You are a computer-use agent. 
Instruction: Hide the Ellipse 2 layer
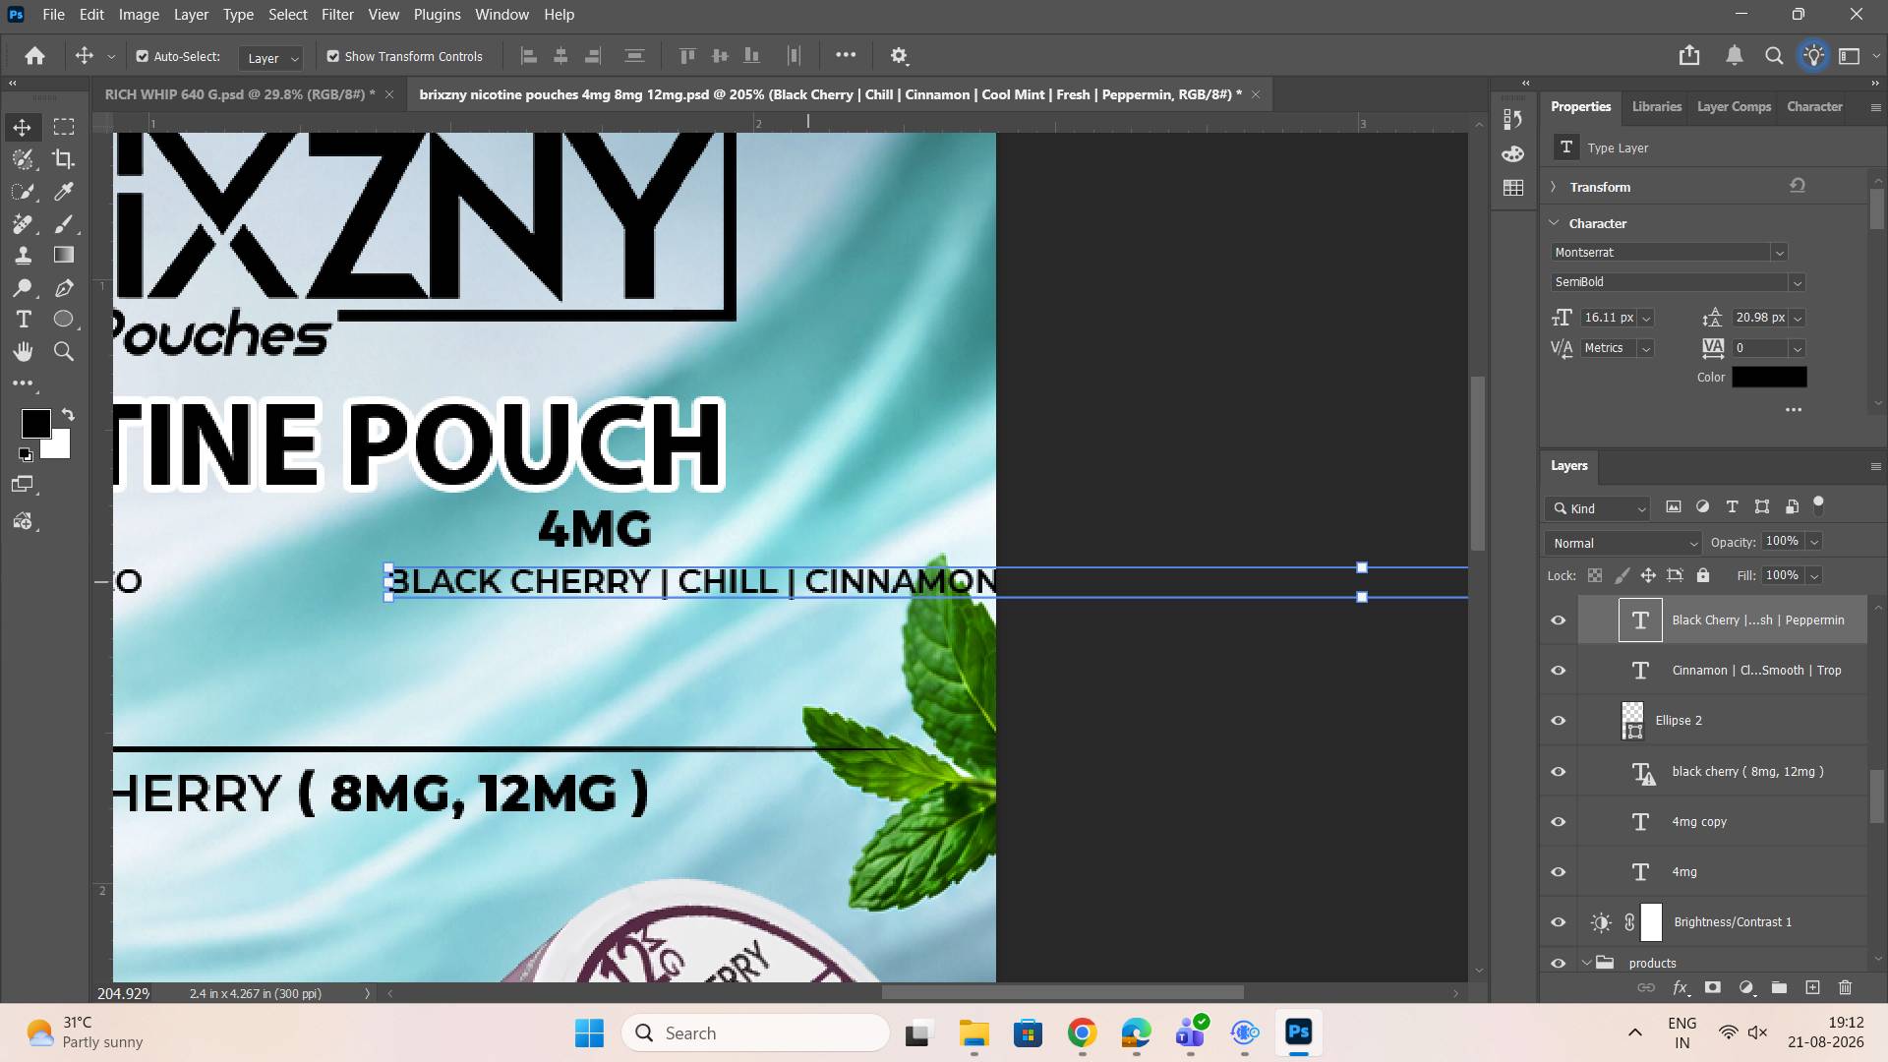pyautogui.click(x=1559, y=721)
